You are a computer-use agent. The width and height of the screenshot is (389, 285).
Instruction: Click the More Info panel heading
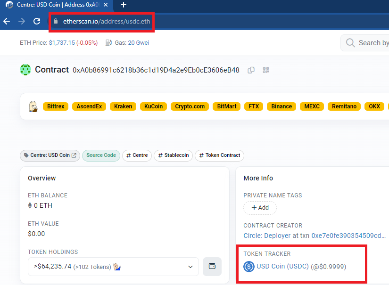[258, 178]
